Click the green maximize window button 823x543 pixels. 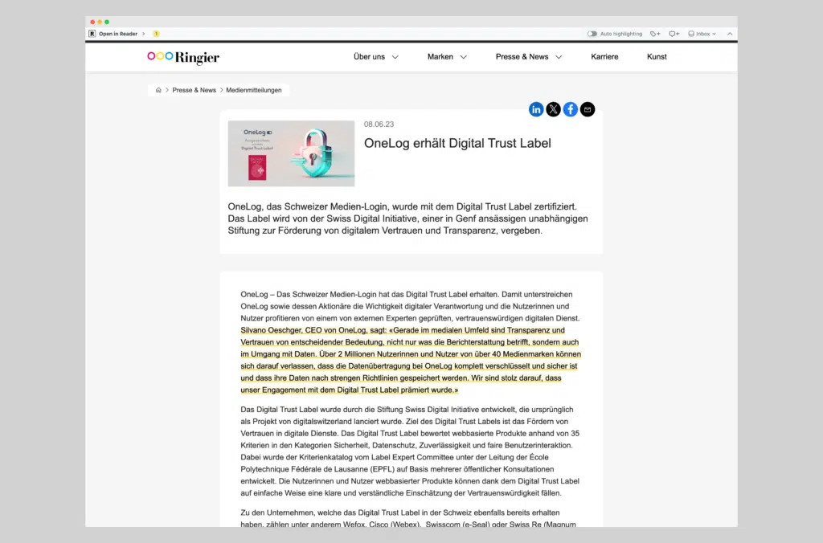[x=107, y=22]
